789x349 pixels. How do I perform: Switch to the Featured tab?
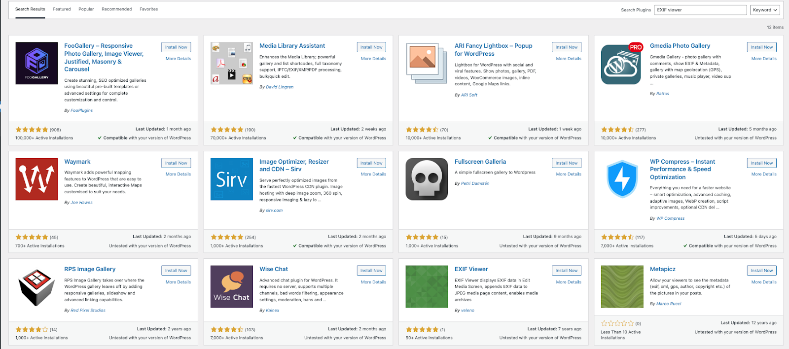[x=62, y=9]
